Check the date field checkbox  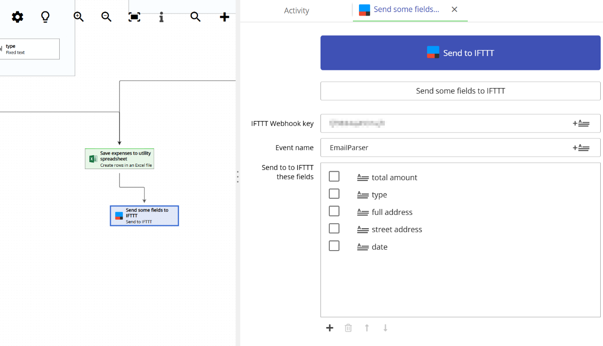coord(334,245)
